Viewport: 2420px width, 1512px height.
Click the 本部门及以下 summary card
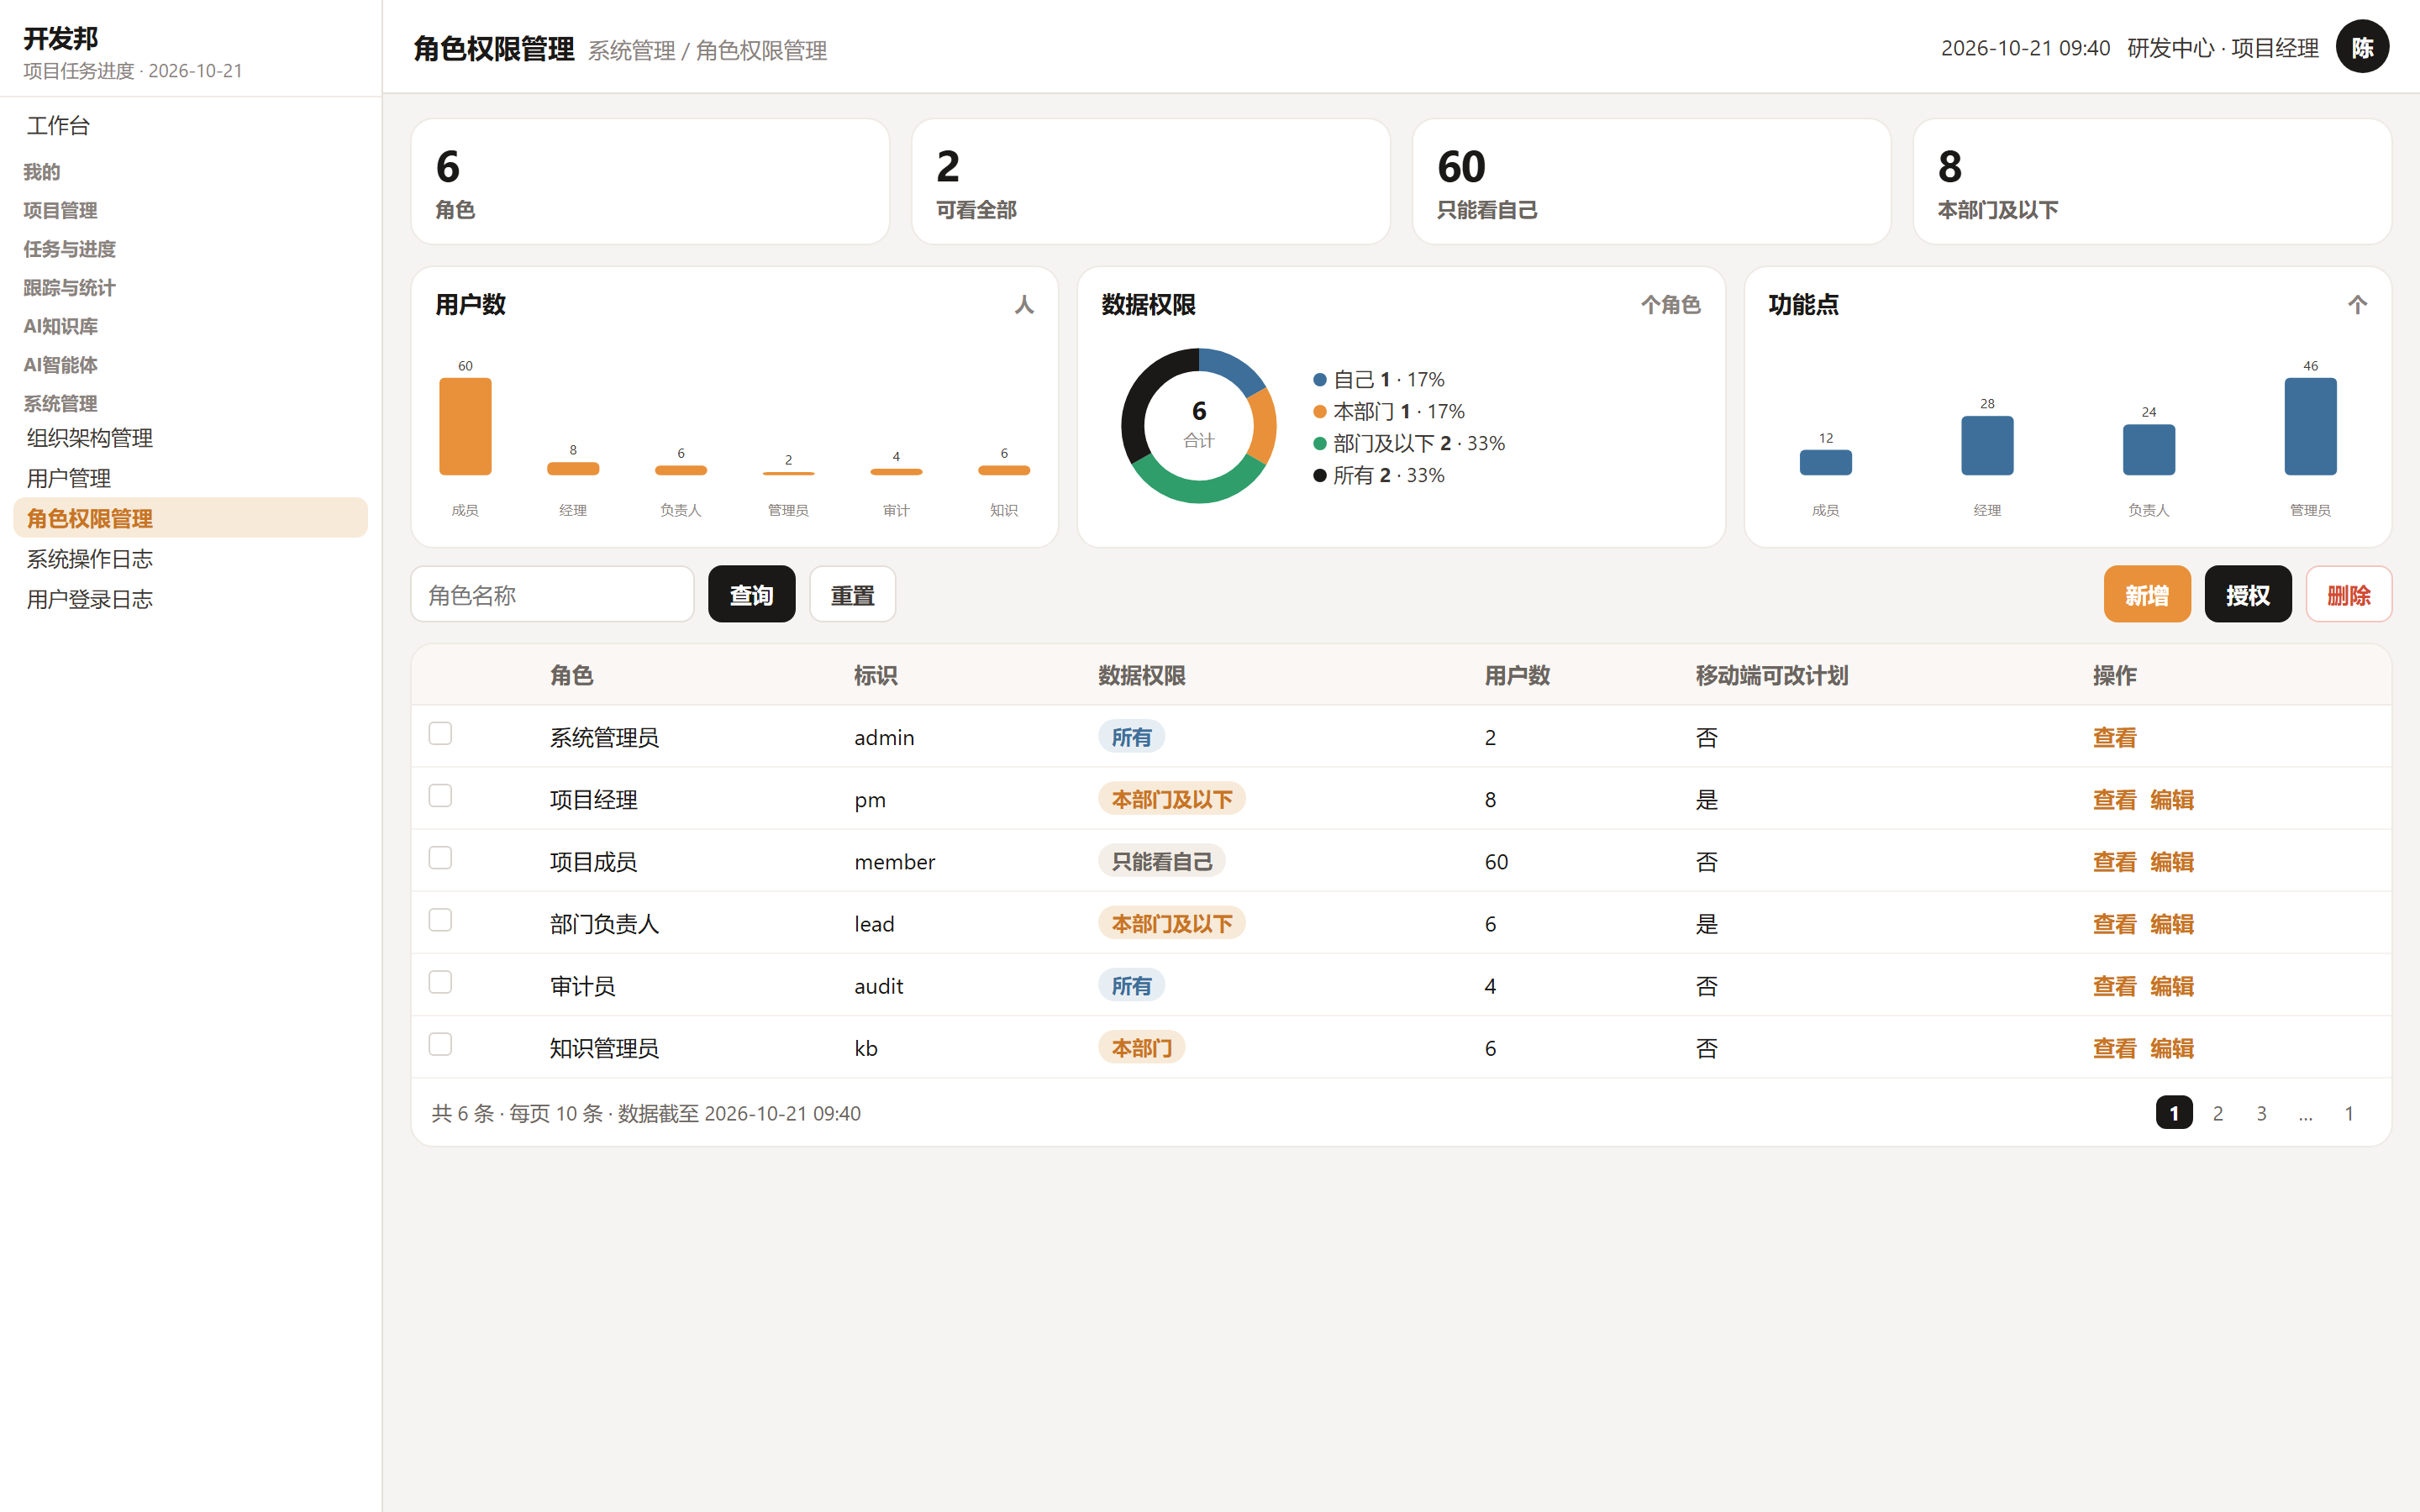[x=2152, y=182]
